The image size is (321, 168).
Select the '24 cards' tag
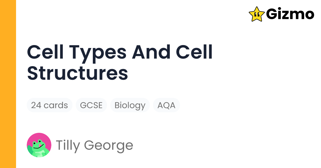(x=49, y=105)
